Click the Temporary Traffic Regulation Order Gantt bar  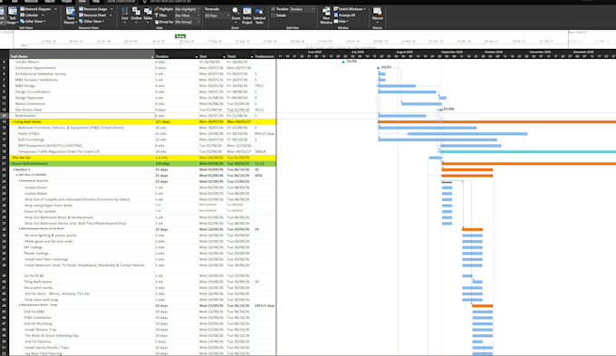click(x=528, y=151)
